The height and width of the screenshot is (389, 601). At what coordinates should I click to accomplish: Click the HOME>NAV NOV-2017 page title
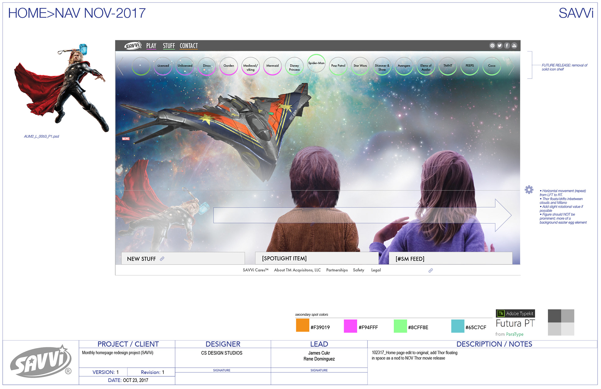click(77, 13)
